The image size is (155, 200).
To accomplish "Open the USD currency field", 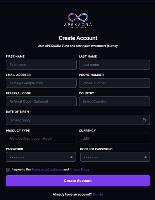I will pos(114,138).
